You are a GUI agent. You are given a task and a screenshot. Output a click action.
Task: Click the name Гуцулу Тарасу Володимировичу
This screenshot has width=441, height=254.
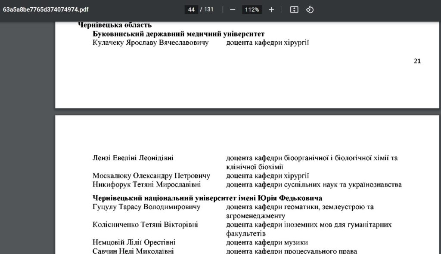click(146, 207)
